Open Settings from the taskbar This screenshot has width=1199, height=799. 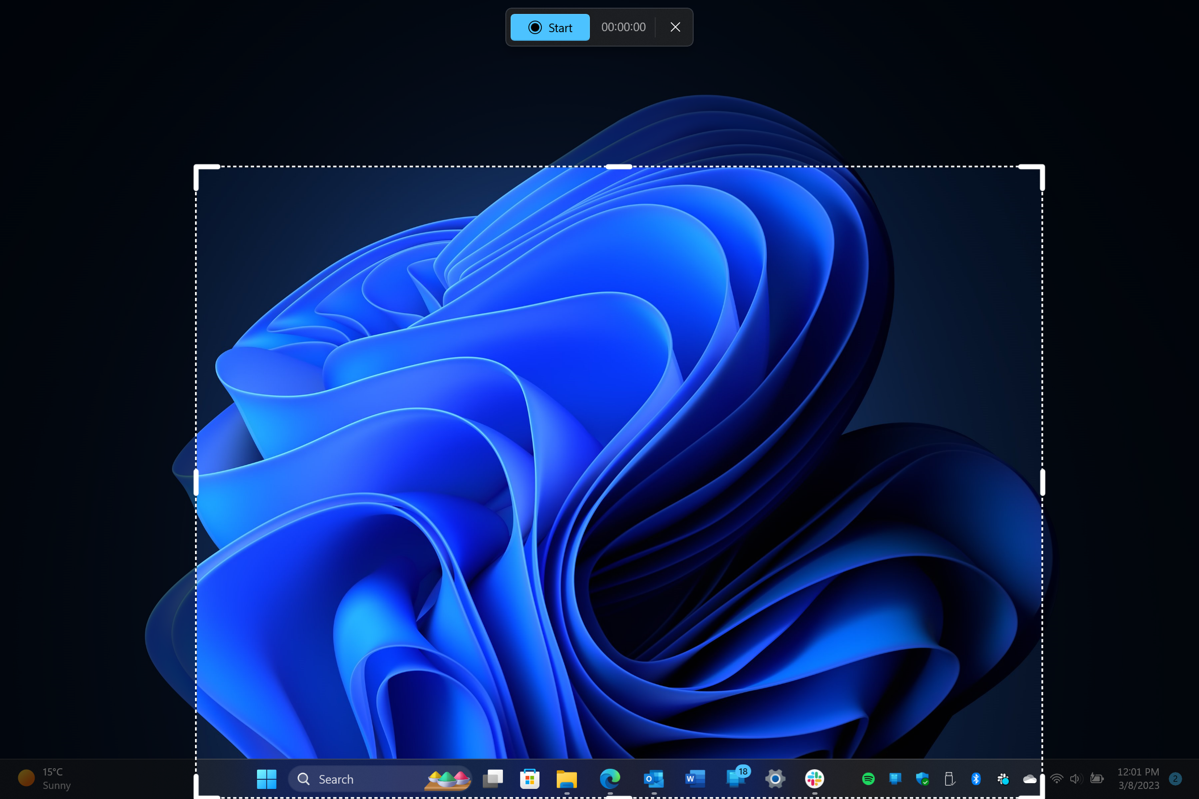[775, 779]
